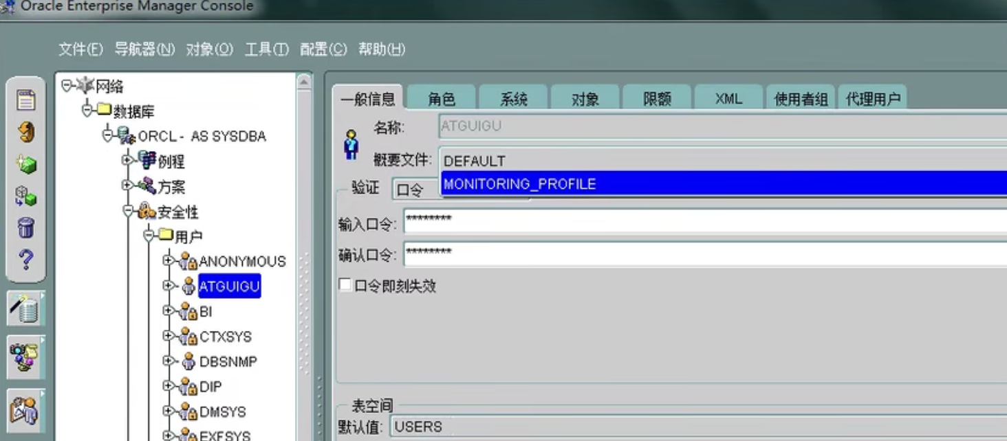Click the 数据库 folder icon

(104, 109)
